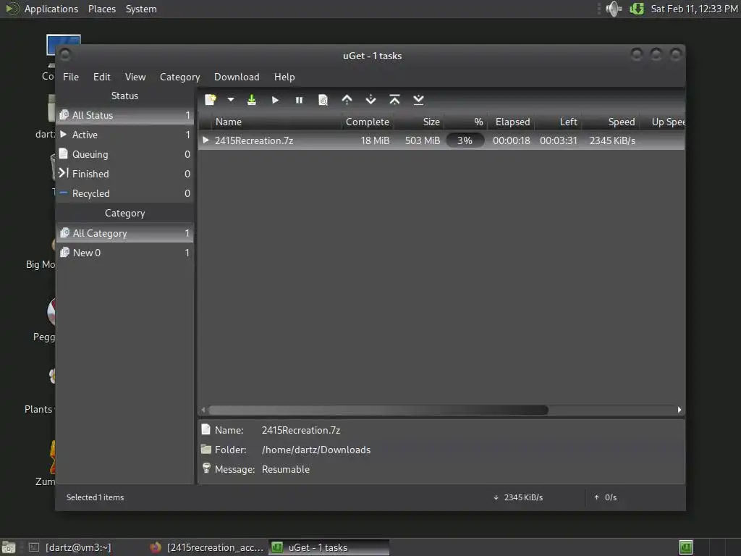The image size is (741, 556).
Task: Click the Selected 1 items status text
Action: tap(95, 497)
